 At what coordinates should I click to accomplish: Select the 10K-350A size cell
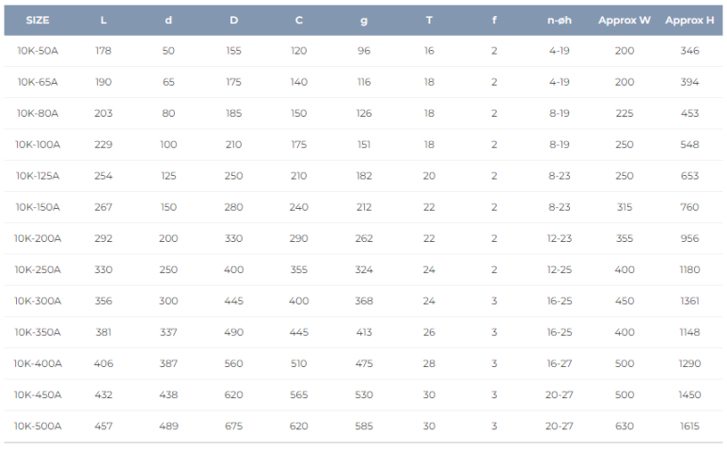coord(38,332)
